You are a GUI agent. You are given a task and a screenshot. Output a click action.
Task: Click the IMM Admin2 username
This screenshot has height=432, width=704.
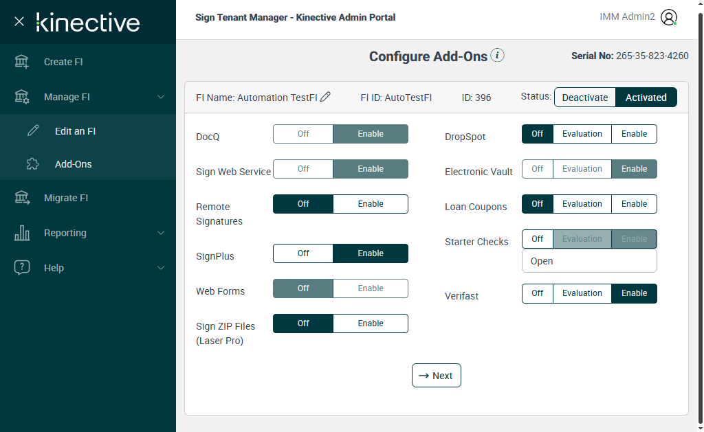(x=627, y=16)
